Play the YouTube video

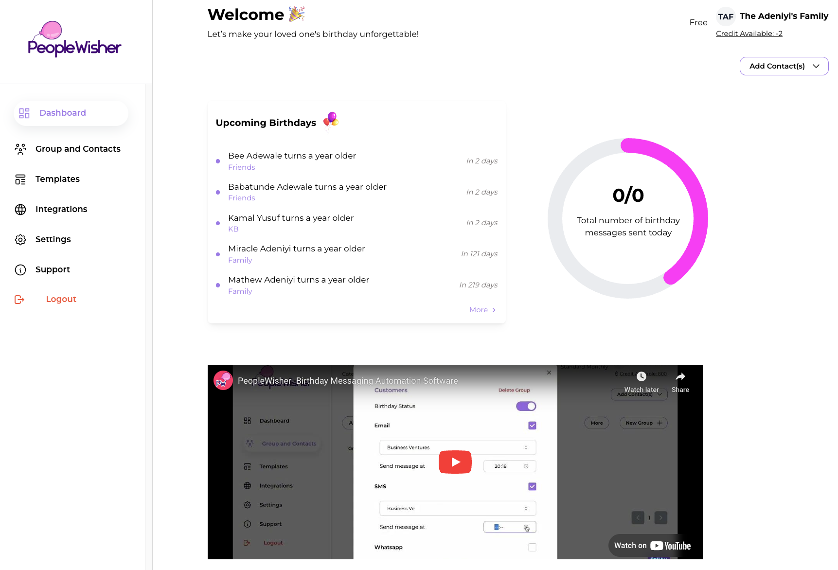point(455,462)
